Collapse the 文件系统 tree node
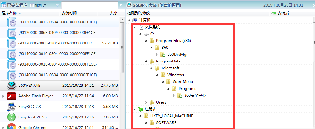This screenshot has width=315, height=129. [x=135, y=27]
